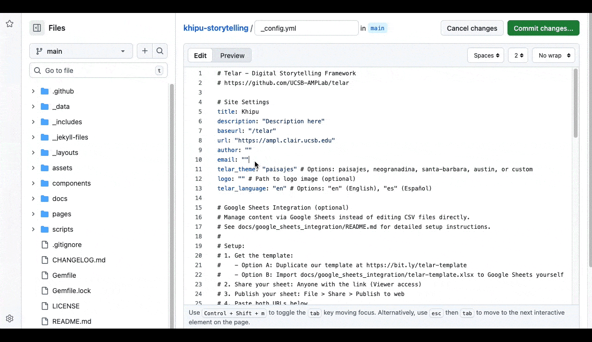Click the star bookmark icon top left

10,24
